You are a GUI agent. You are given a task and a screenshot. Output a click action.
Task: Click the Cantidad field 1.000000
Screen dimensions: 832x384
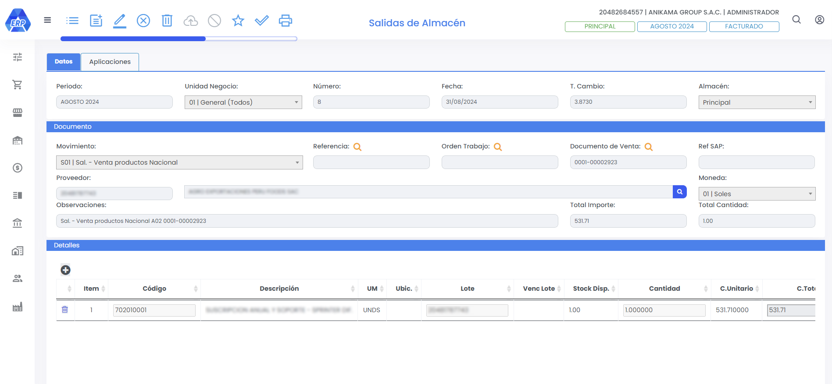[x=664, y=310]
